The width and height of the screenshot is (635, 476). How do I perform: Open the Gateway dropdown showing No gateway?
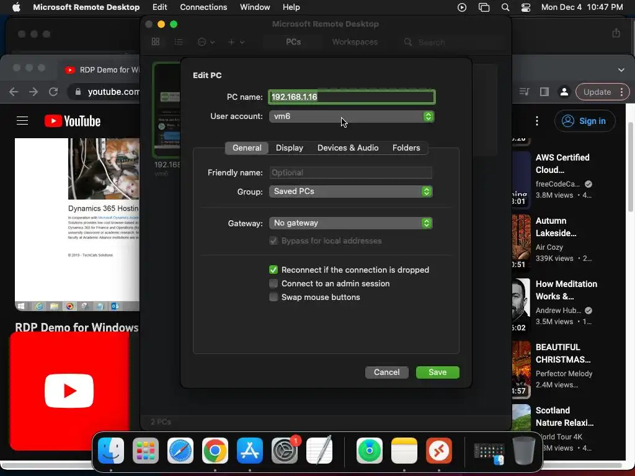351,223
